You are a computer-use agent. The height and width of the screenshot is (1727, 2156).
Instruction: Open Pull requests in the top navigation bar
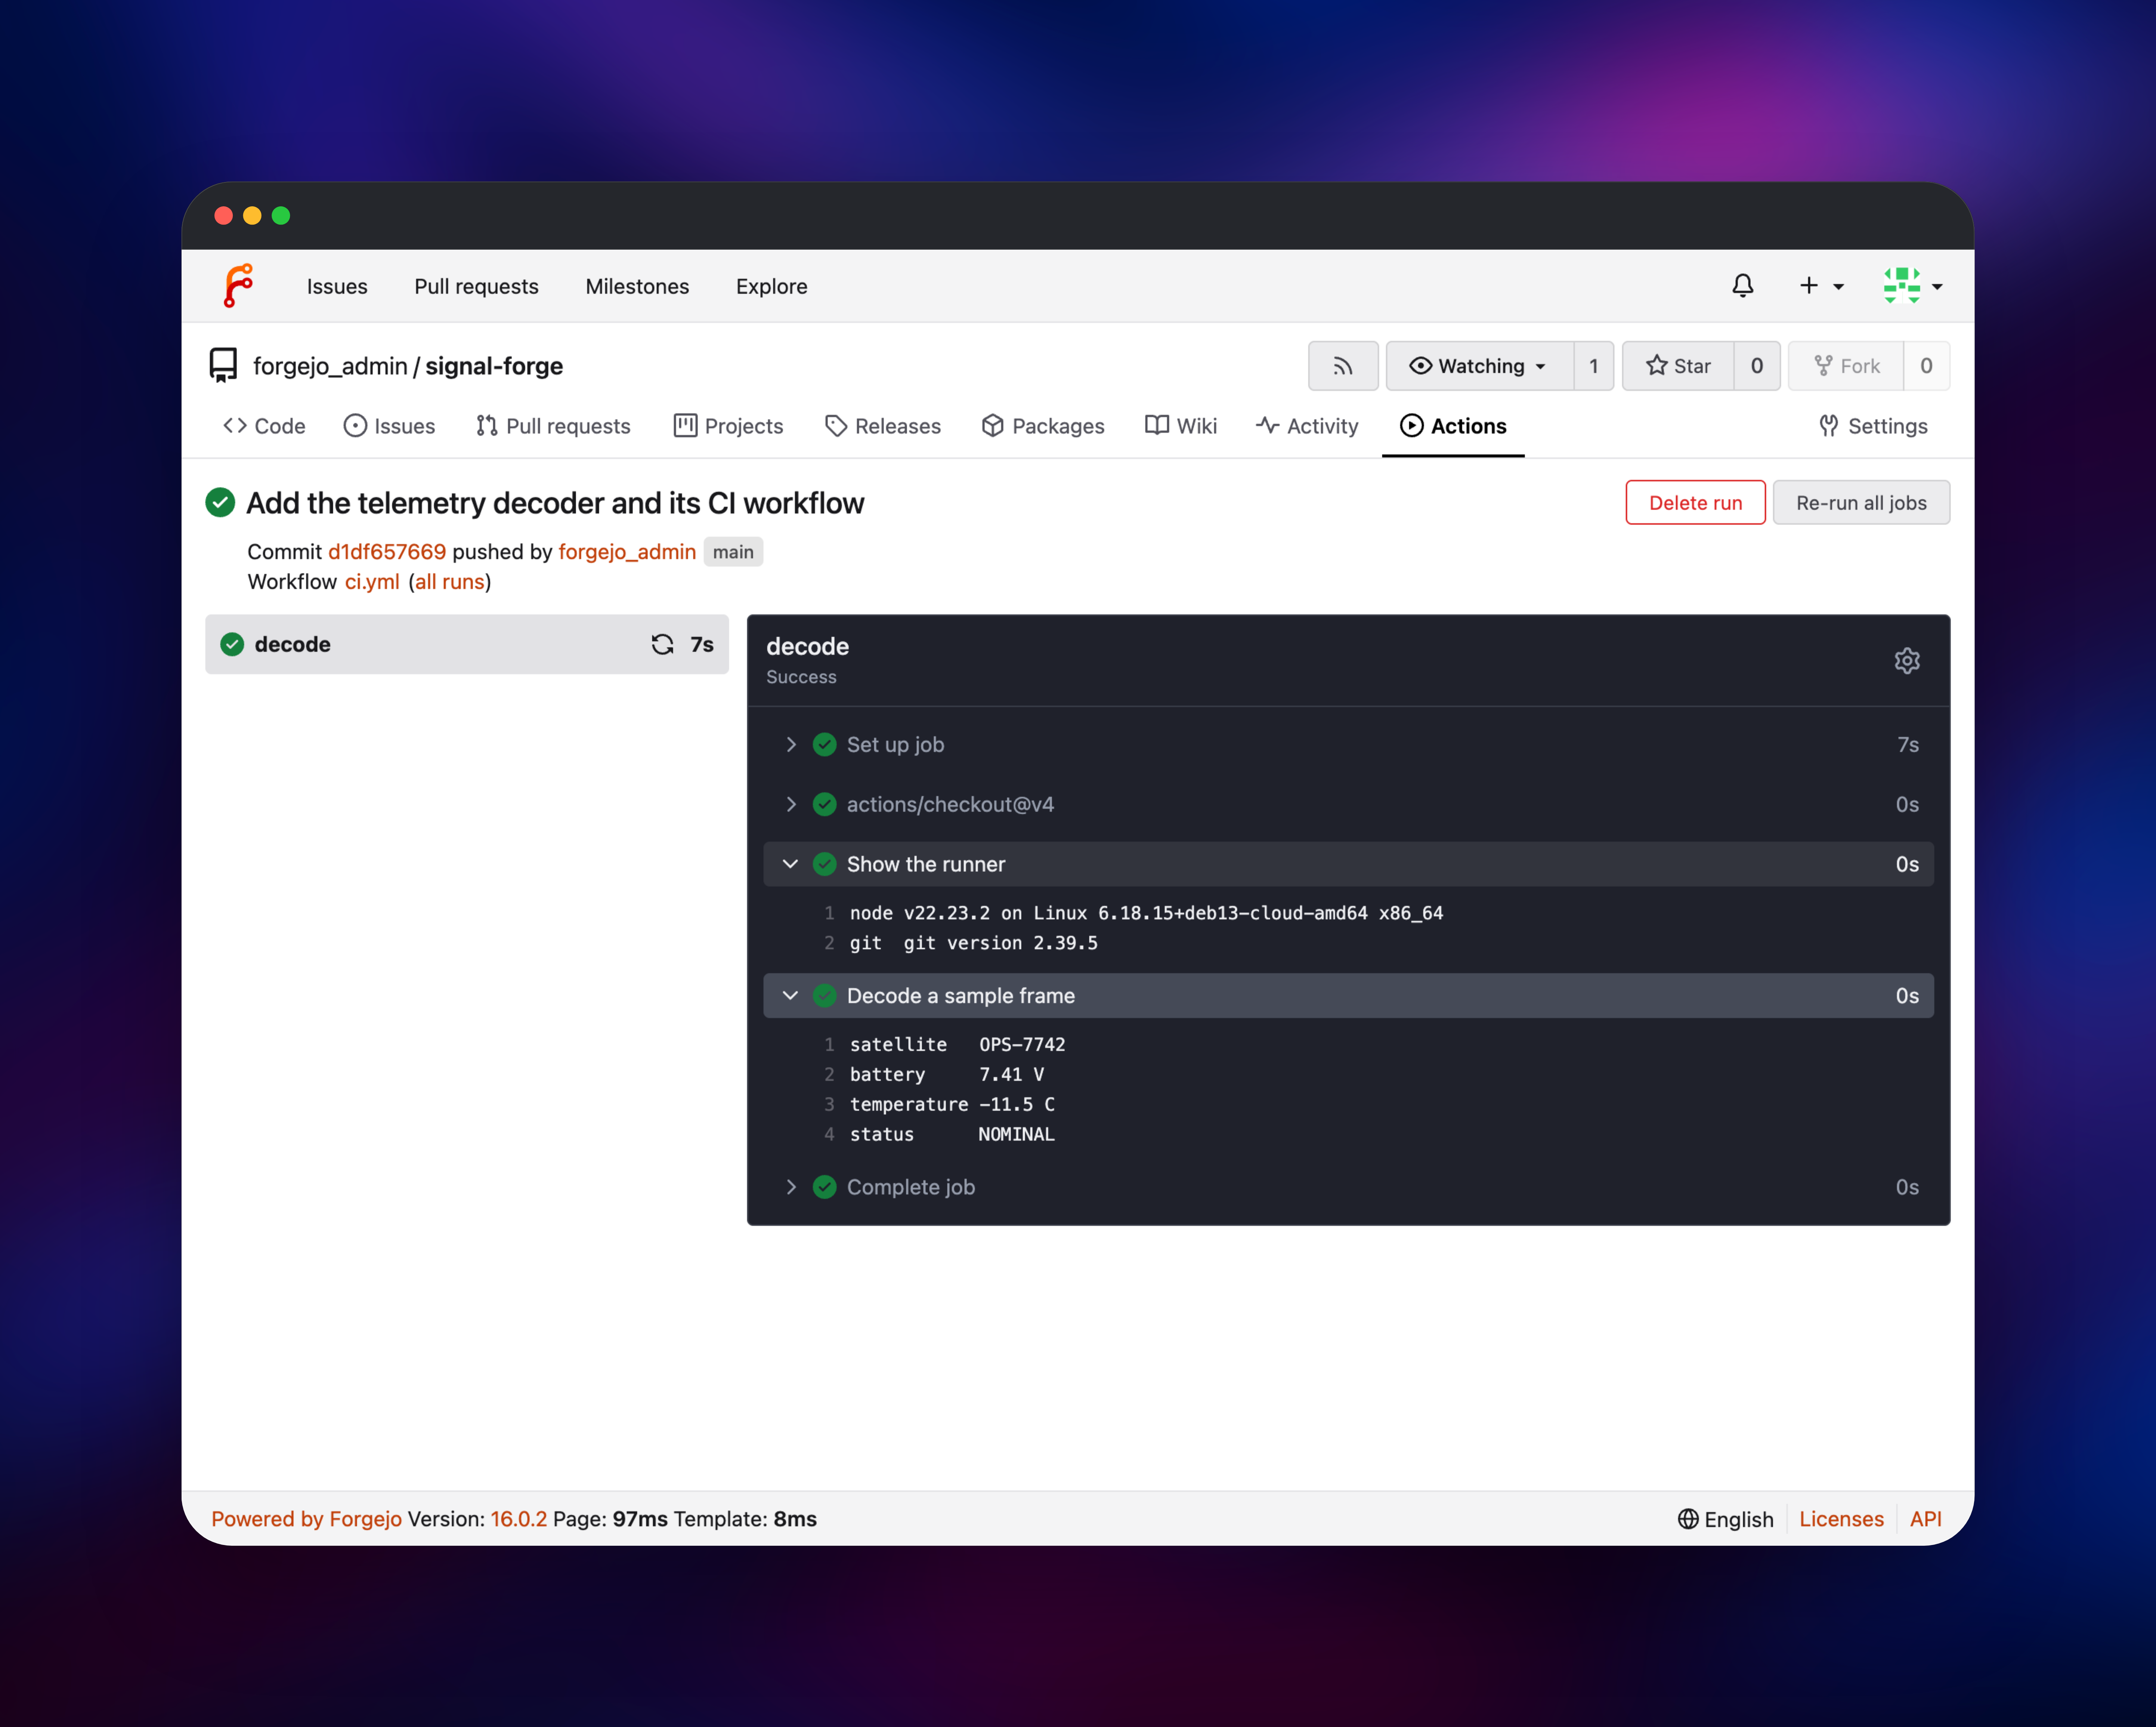click(x=476, y=286)
